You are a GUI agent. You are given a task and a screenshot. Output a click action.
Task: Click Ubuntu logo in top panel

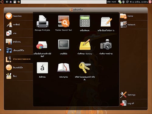2,2
